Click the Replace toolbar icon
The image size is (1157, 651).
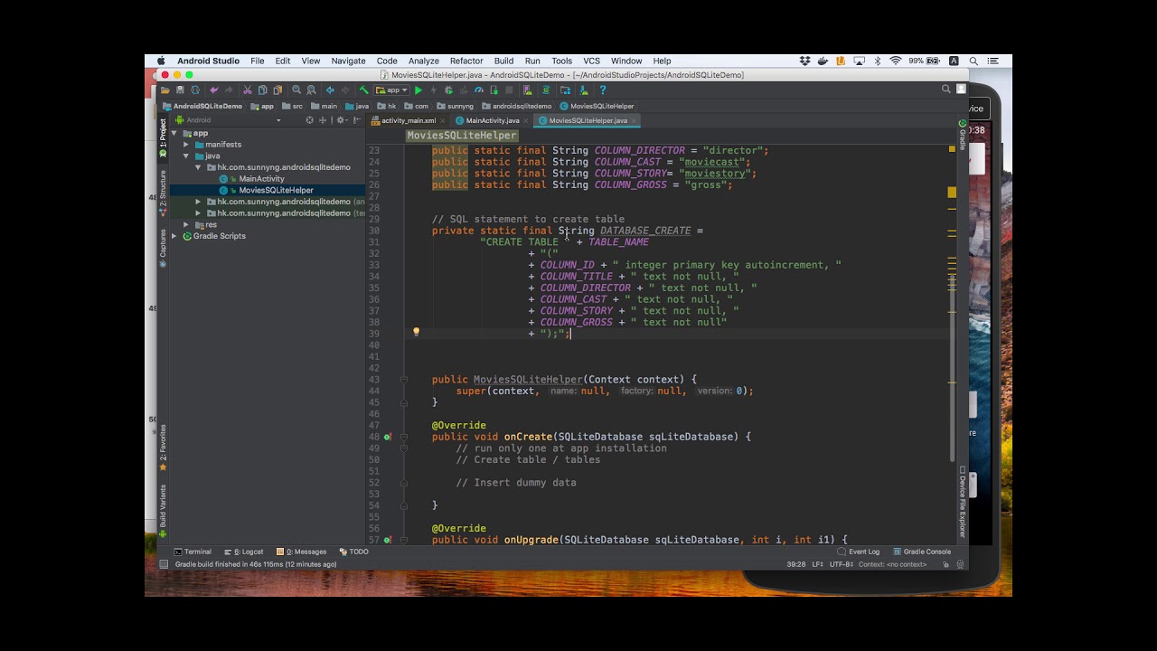pos(312,90)
